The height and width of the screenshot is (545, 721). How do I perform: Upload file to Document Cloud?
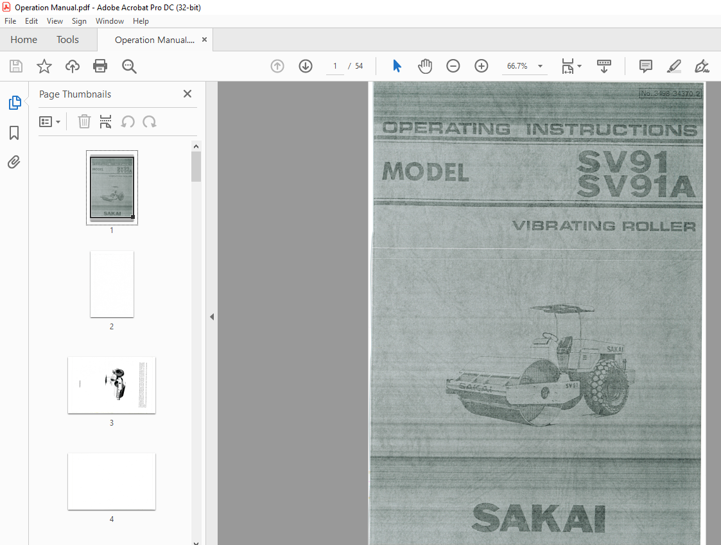(x=72, y=66)
